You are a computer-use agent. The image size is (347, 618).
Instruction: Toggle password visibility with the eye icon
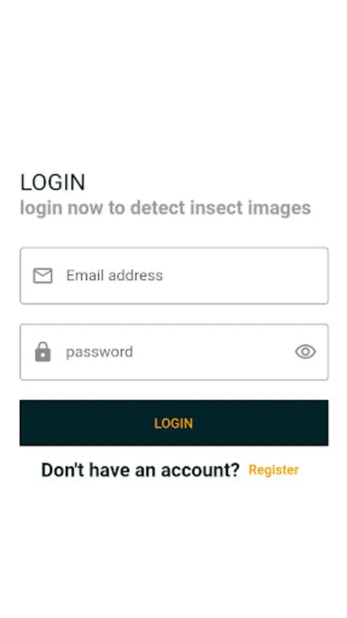pos(305,352)
